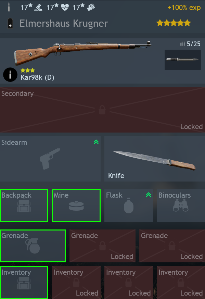Click the running speed perk icon
The image size is (205, 299).
point(38,8)
